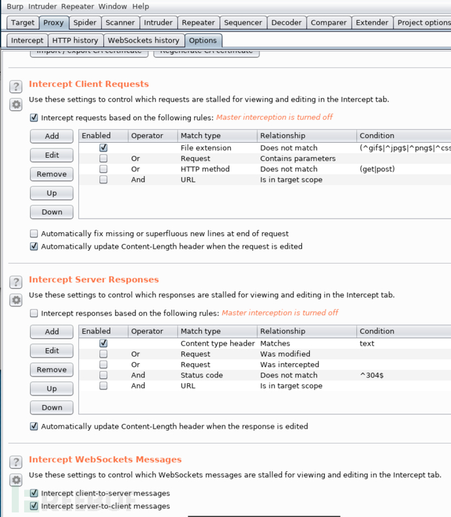Click the client requests Condition column header
This screenshot has height=517, width=451.
(x=403, y=135)
